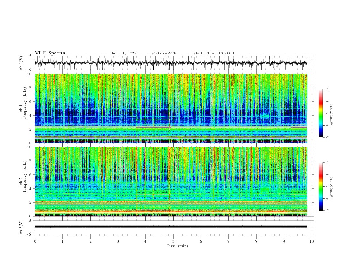
Task: Click the 'station=ATH' label
Action: pyautogui.click(x=164, y=53)
